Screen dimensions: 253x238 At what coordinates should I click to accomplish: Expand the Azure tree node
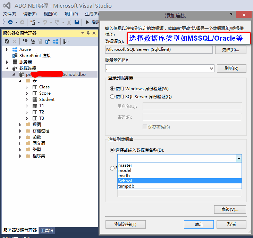pyautogui.click(x=7, y=49)
